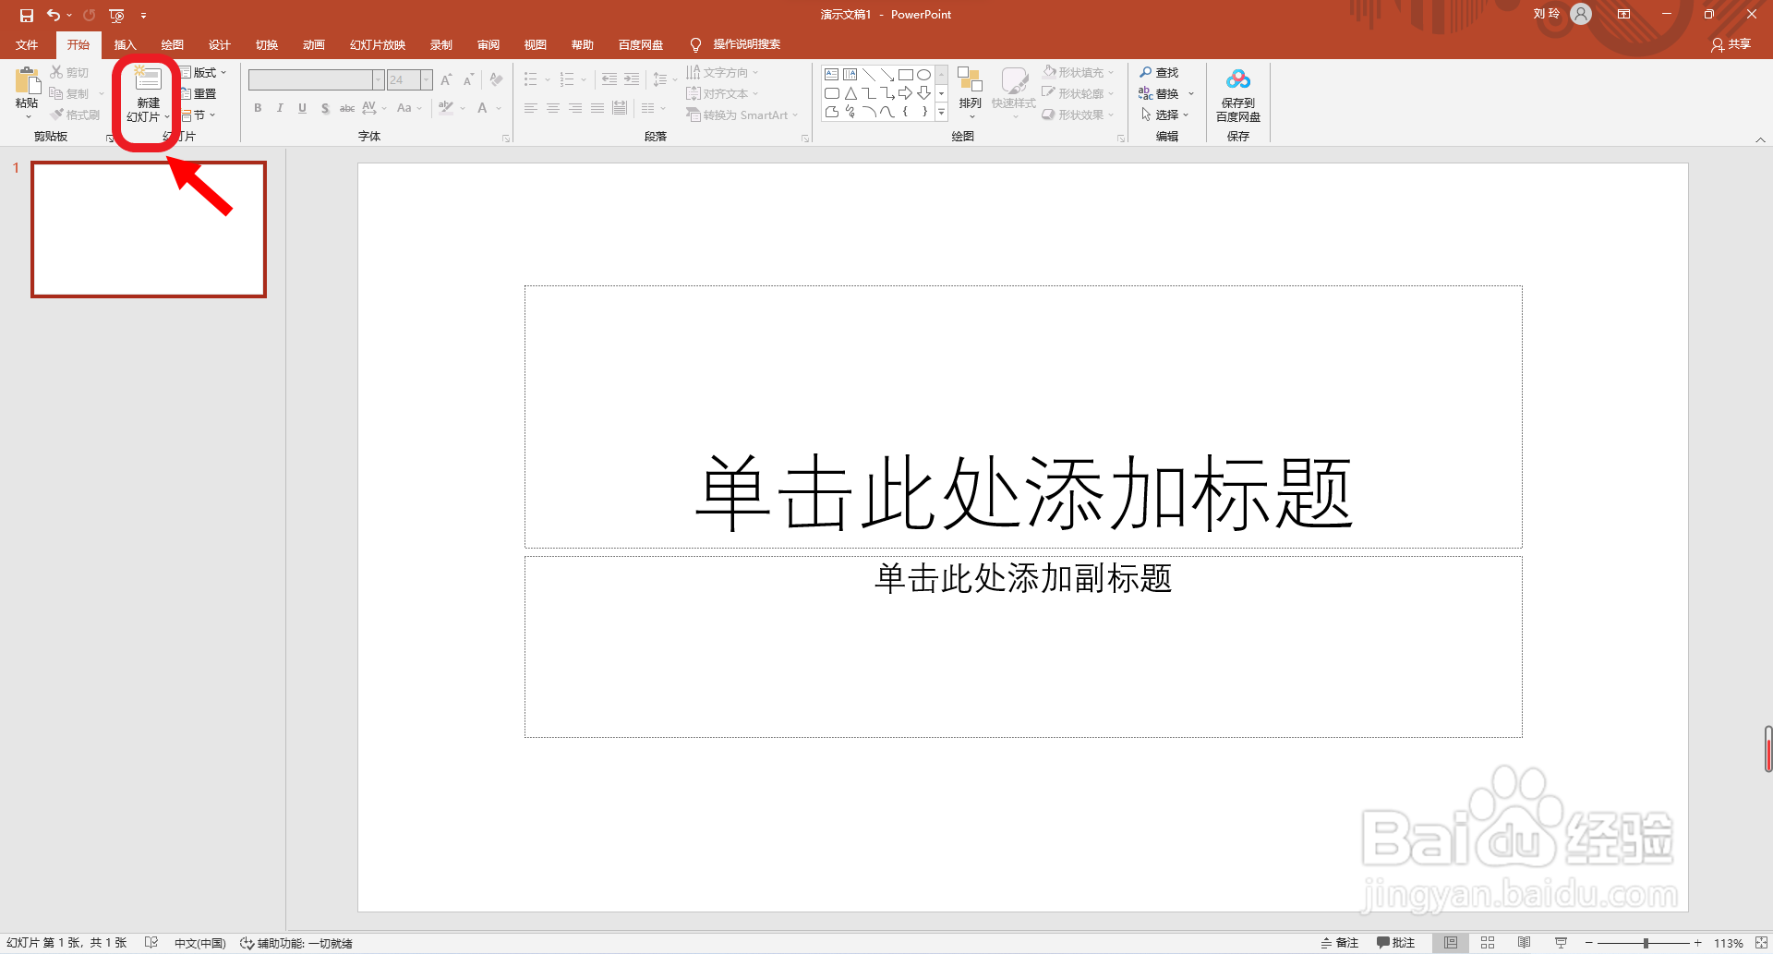1773x954 pixels.
Task: Toggle Normal view in status bar
Action: [1451, 943]
